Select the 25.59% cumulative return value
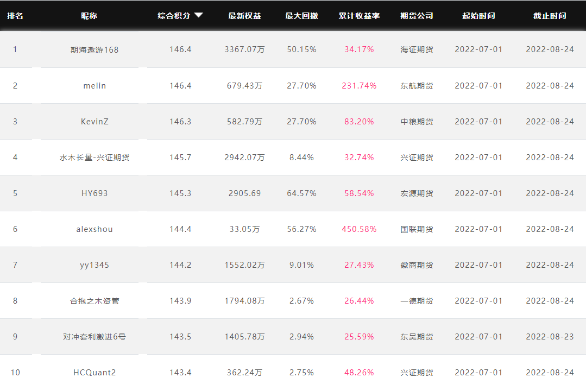 tap(359, 337)
